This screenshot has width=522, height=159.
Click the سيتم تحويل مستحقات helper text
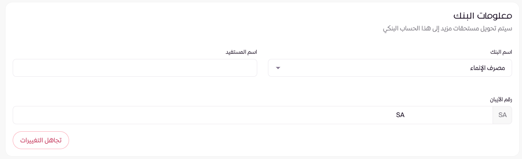447,30
